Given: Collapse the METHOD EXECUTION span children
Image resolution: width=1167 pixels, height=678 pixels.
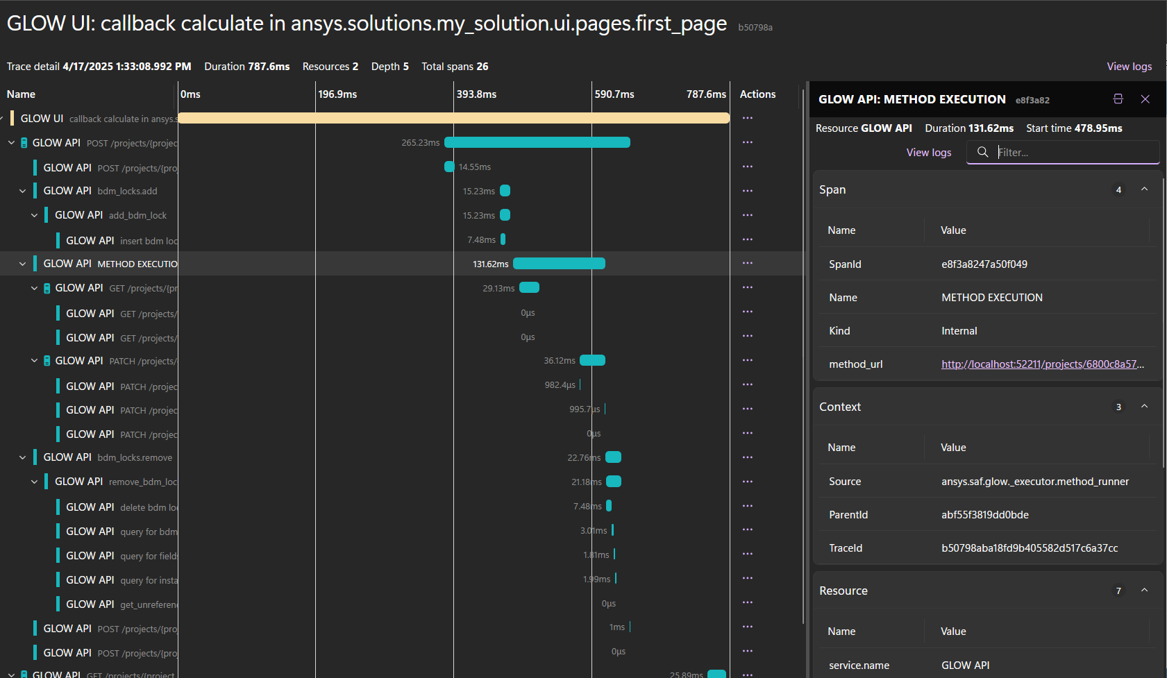Looking at the screenshot, I should pyautogui.click(x=23, y=264).
